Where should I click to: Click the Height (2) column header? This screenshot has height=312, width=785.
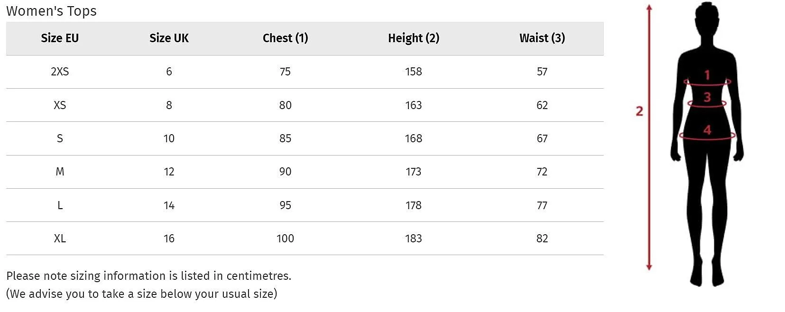tap(414, 38)
